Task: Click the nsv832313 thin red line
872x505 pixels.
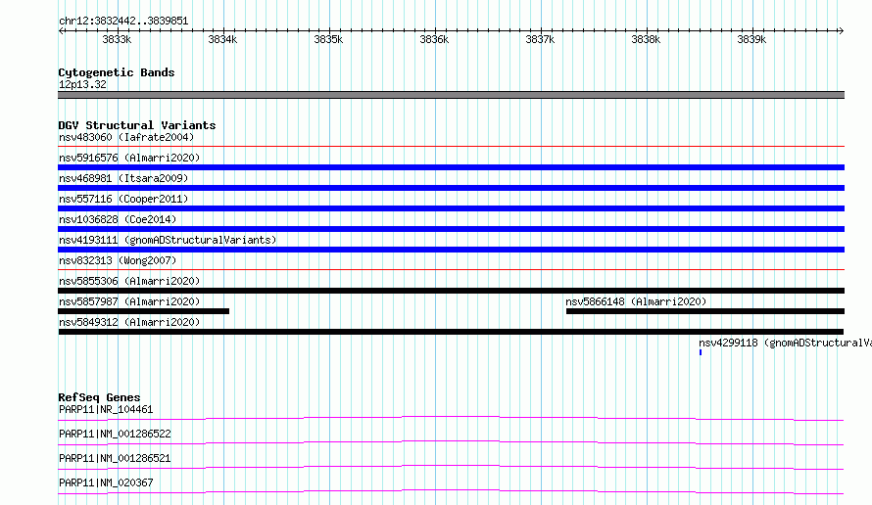Action: click(x=451, y=270)
